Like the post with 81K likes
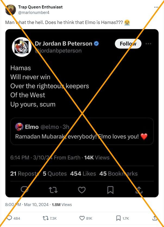This screenshot has height=227, width=164. click(x=86, y=218)
